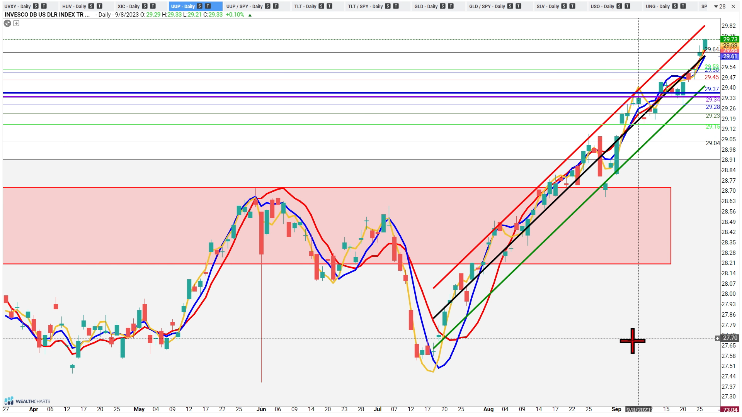Click the plus icon beside the 27.70 price label
742x417 pixels.
click(718, 338)
